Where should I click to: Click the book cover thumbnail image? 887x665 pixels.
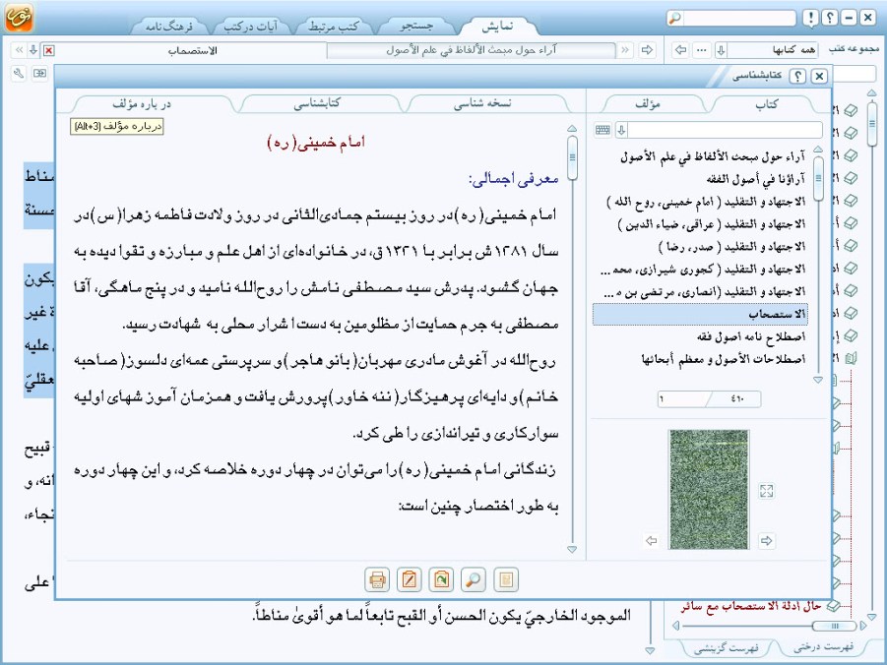tap(709, 489)
